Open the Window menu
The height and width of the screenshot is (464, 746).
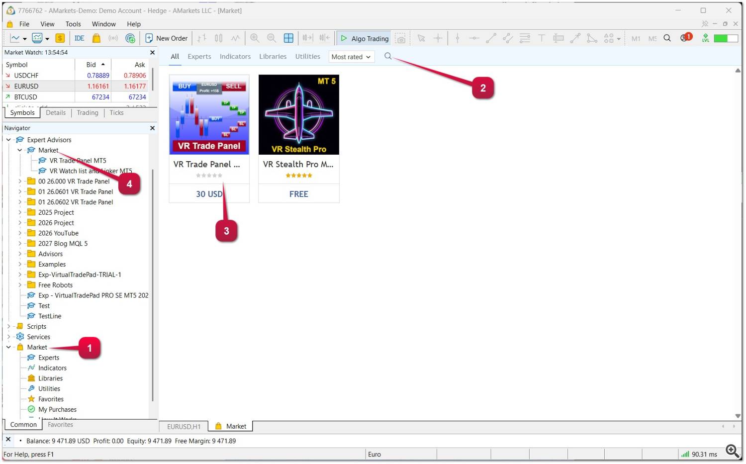103,24
